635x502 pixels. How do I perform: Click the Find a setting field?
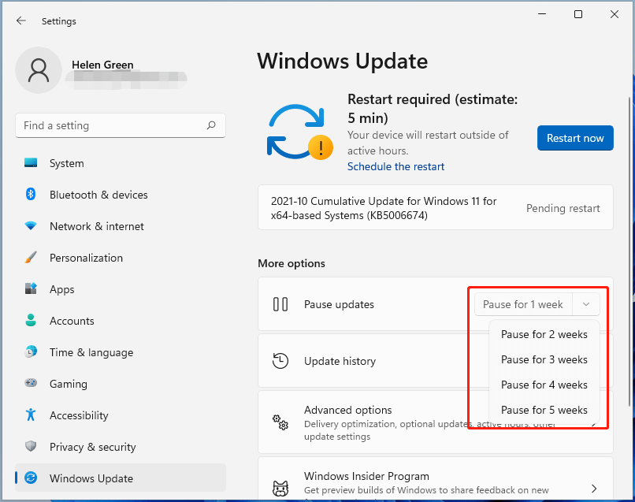point(121,125)
